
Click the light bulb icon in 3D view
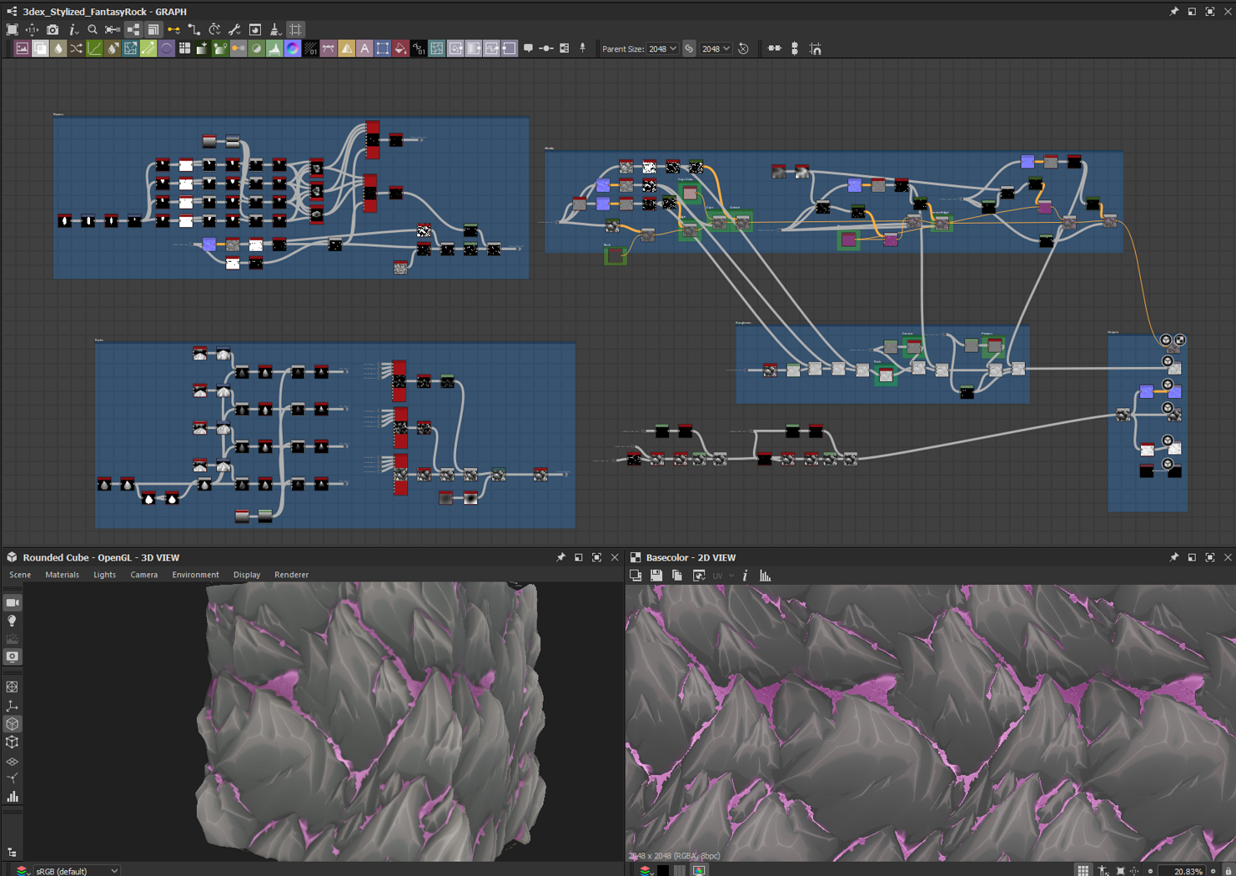13,621
